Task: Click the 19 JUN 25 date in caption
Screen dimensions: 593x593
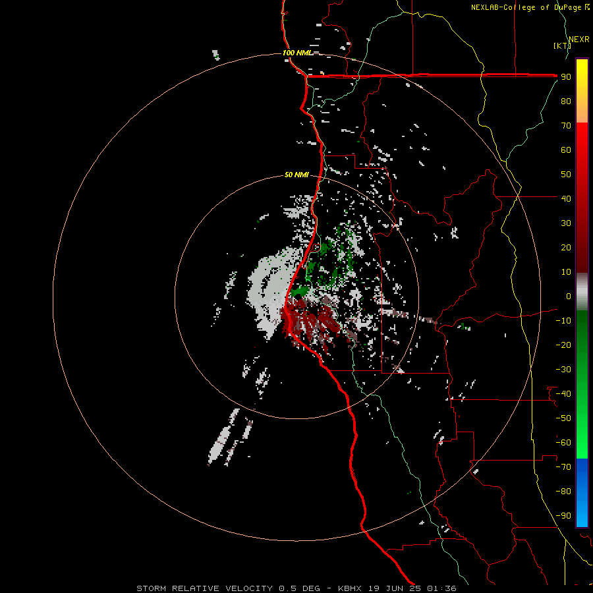Action: (395, 588)
